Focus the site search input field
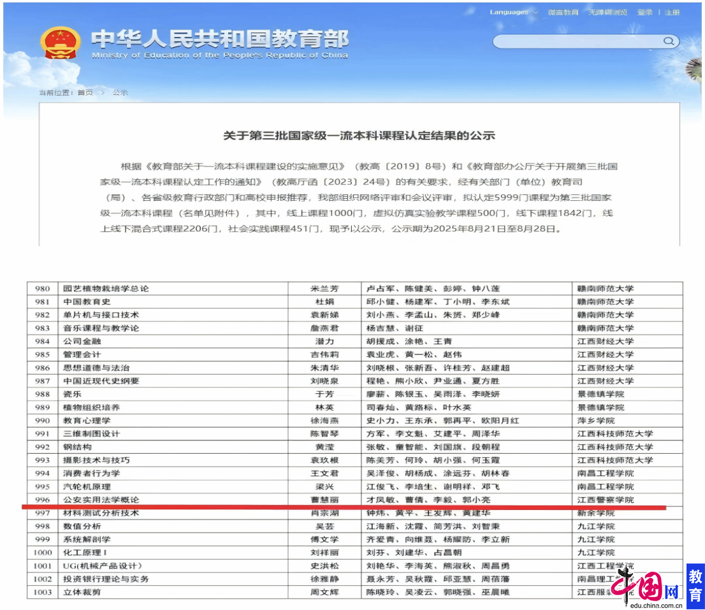The width and height of the screenshot is (705, 610). click(x=577, y=41)
